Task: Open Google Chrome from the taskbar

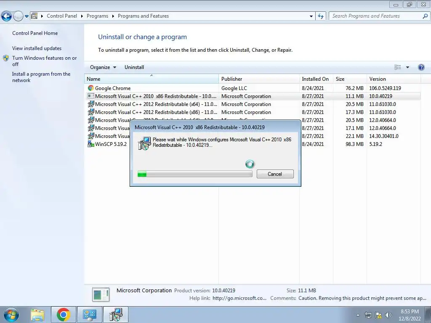Action: [x=63, y=315]
